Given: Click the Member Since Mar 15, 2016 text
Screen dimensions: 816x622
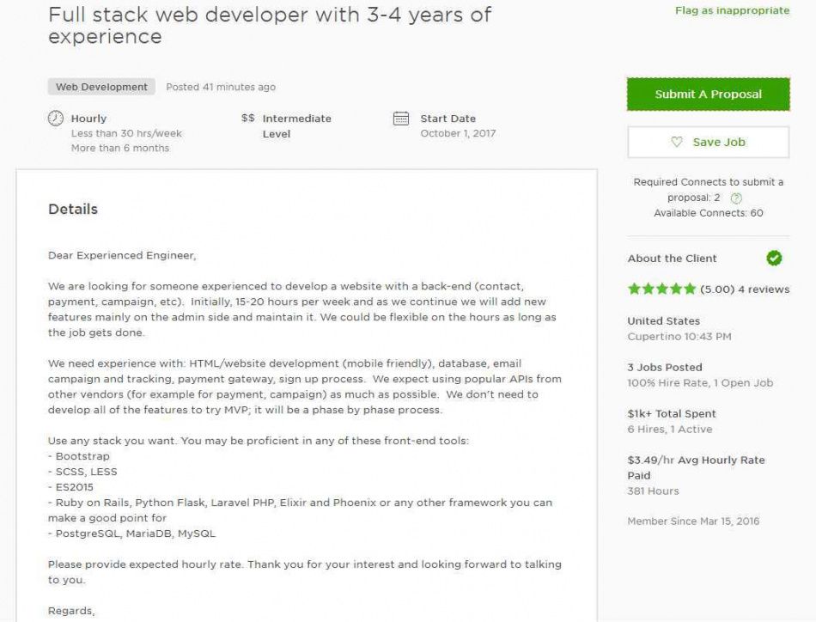Looking at the screenshot, I should coord(693,521).
